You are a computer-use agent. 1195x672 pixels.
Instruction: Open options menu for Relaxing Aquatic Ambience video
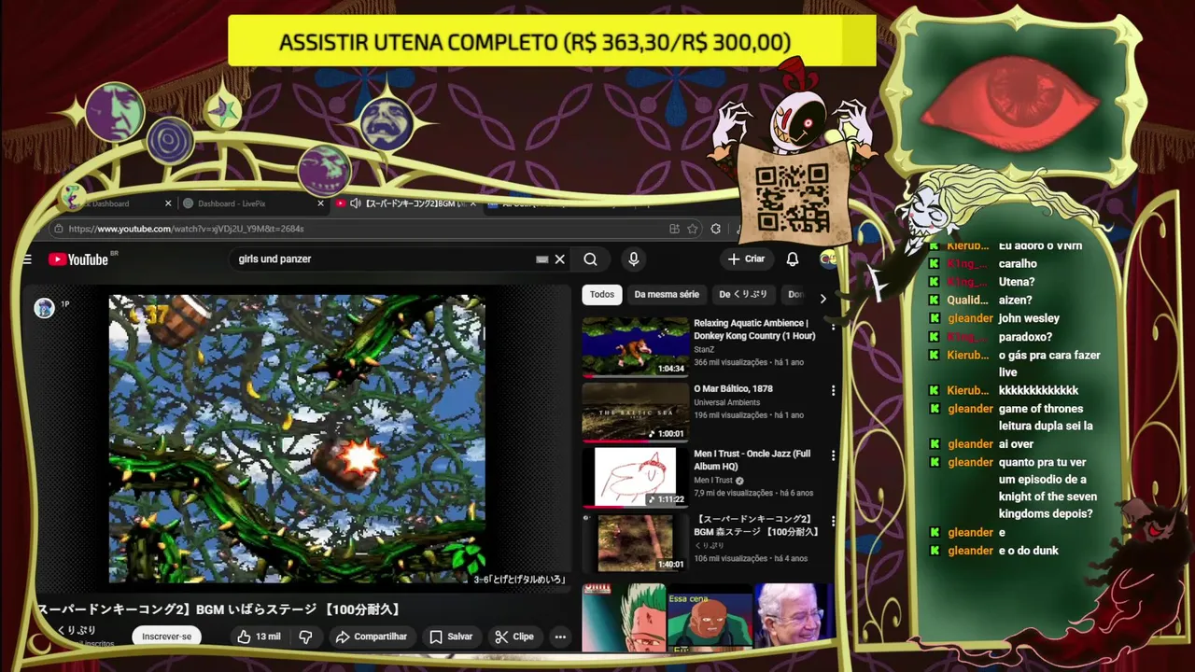(x=833, y=326)
